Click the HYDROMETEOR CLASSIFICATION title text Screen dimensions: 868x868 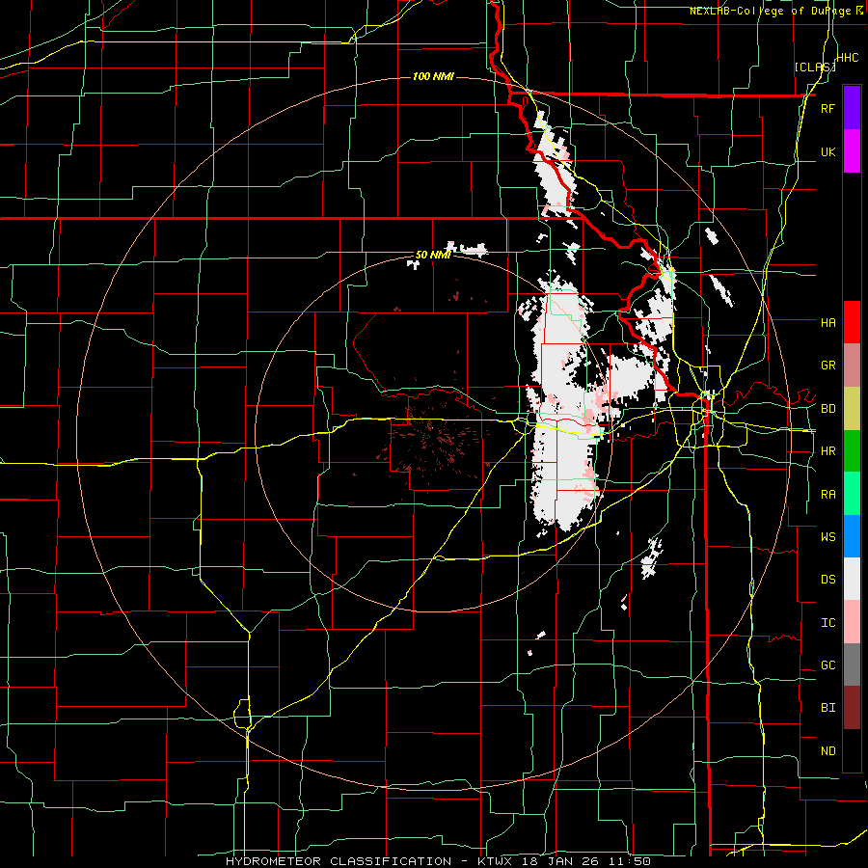[x=339, y=861]
